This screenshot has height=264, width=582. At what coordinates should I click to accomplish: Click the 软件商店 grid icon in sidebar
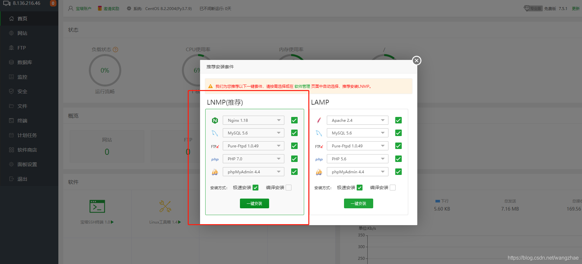(x=11, y=150)
